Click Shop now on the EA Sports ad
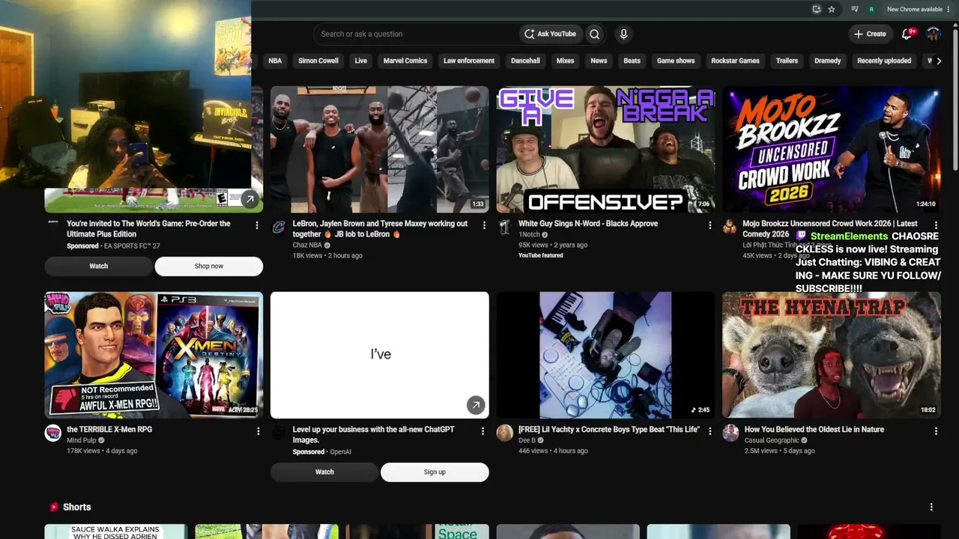 [209, 266]
